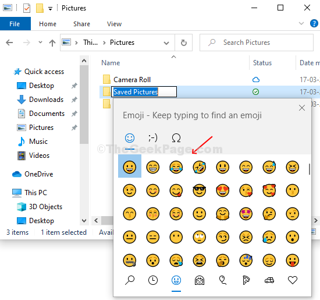Open heart symbols emoji category
The height and width of the screenshot is (300, 320).
[x=293, y=280]
